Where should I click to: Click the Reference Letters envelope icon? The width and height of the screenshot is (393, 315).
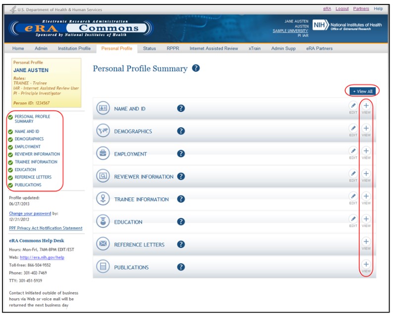(103, 244)
